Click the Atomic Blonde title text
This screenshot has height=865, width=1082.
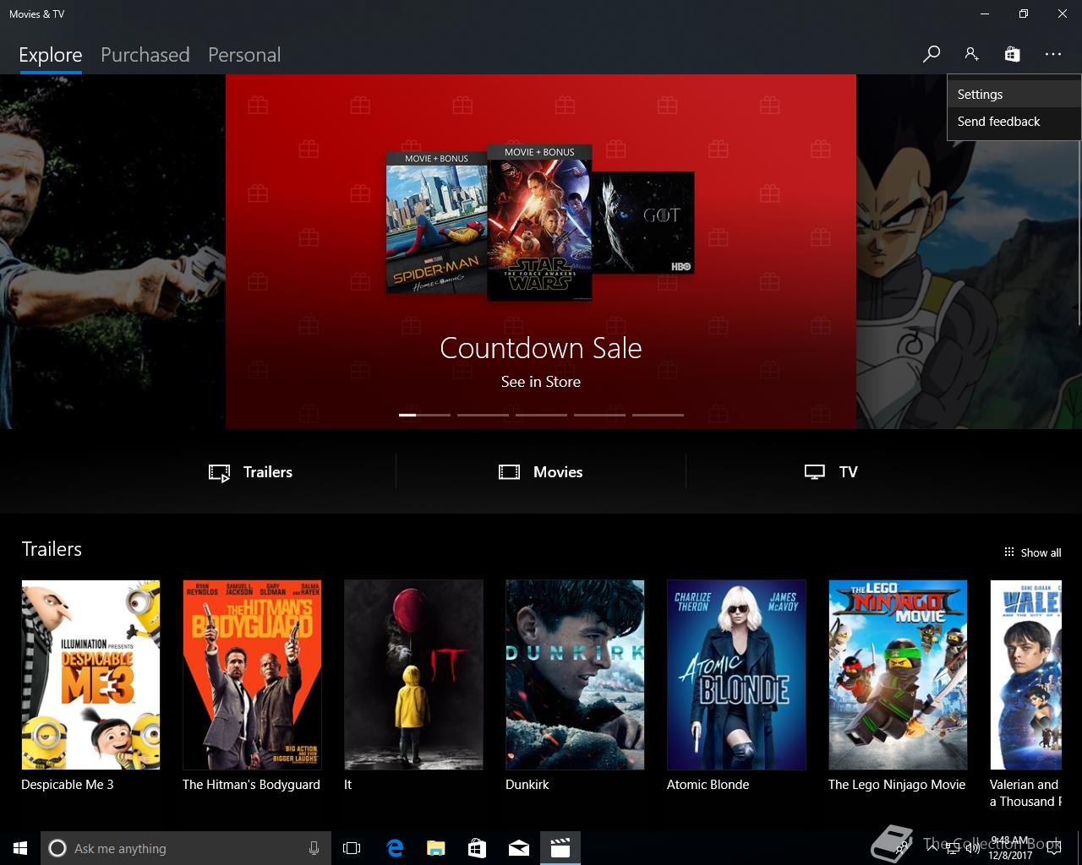(708, 785)
